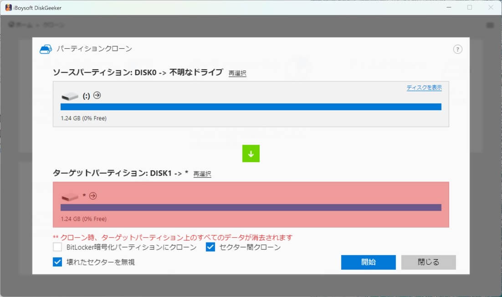502x297 pixels.
Task: Click iBoysoft DiskGeeker app icon in title bar
Action: 8,8
